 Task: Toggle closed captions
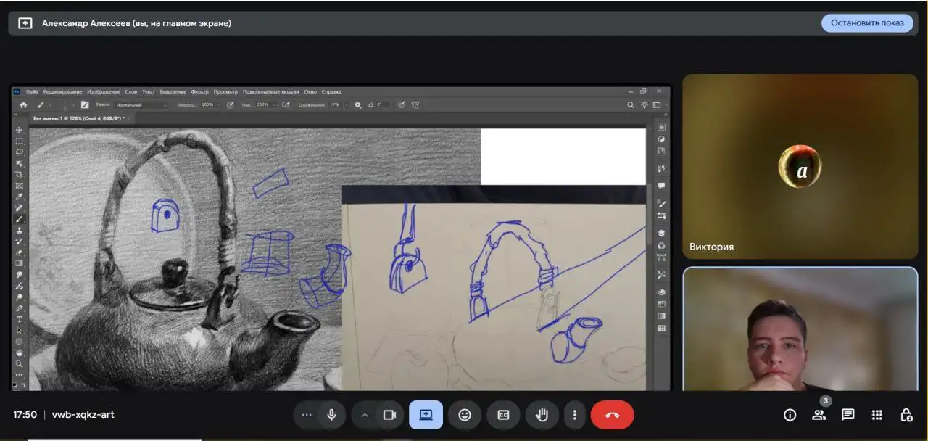point(503,415)
